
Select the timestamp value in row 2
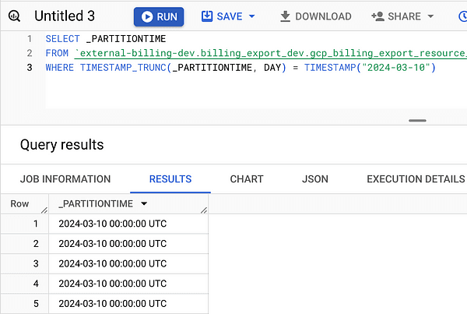coord(113,244)
